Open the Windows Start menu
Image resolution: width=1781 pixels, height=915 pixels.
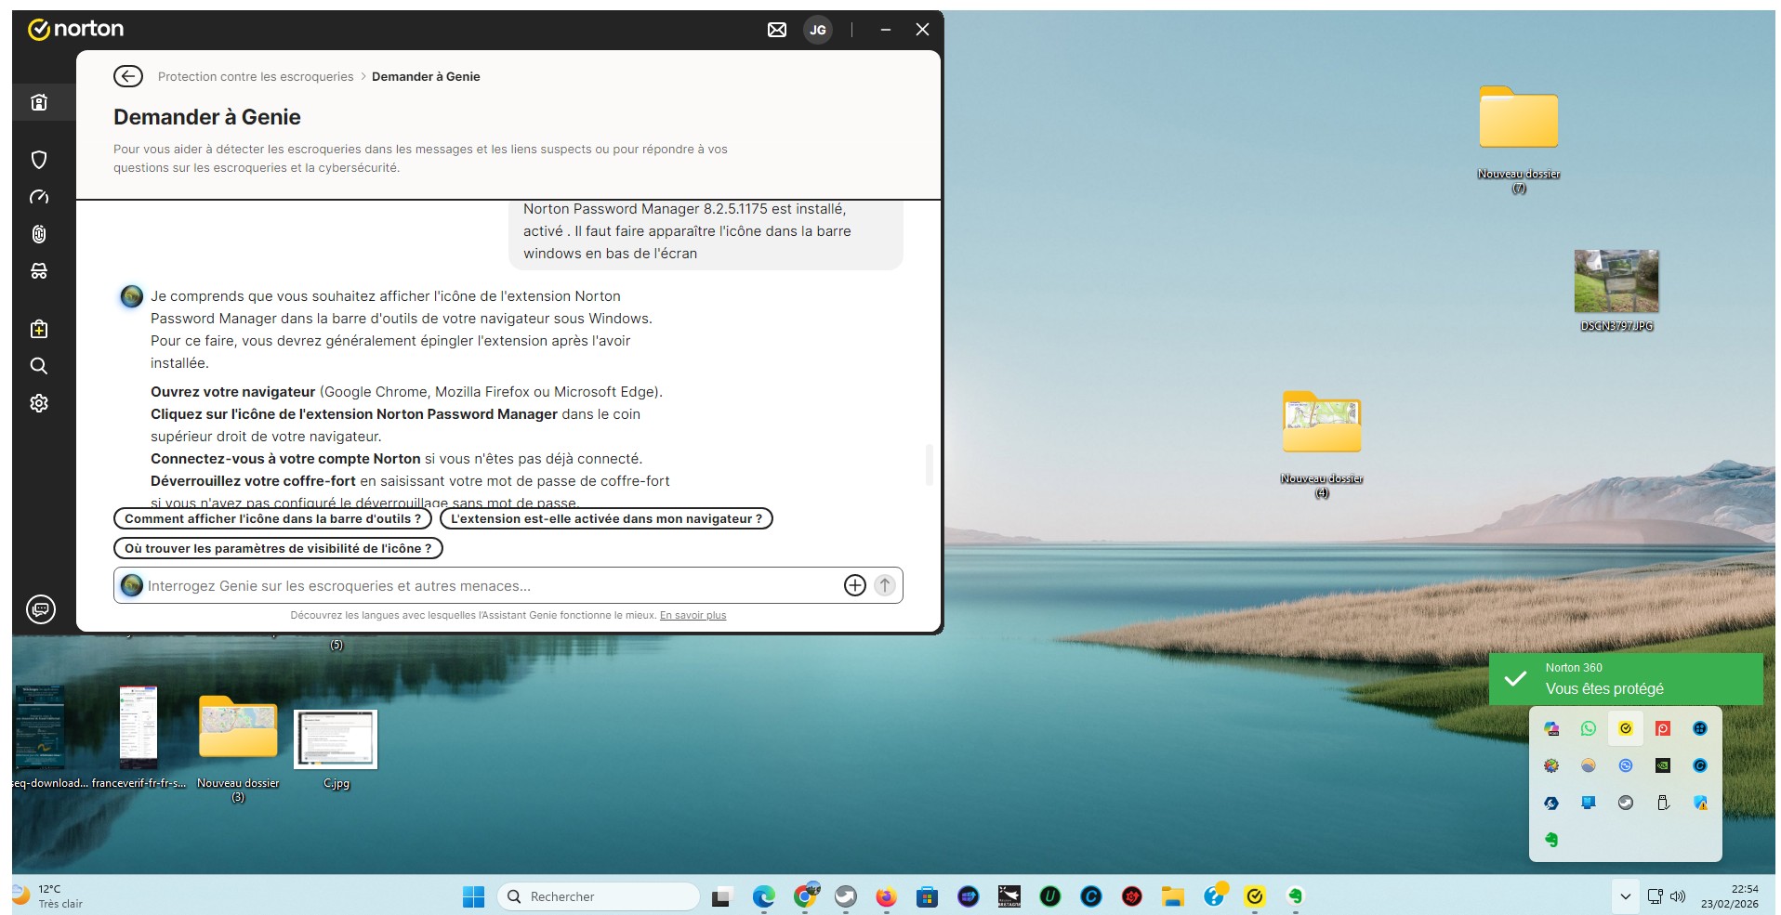pos(473,896)
